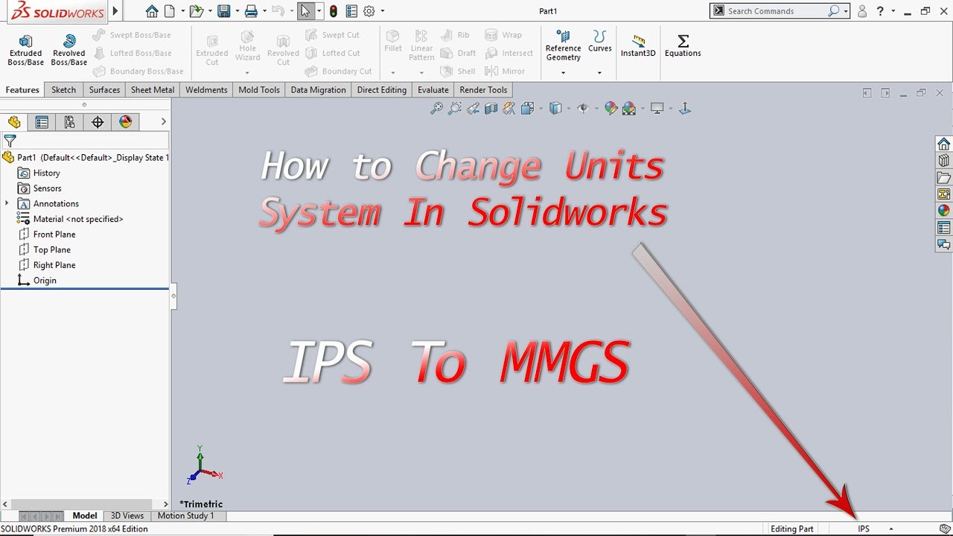This screenshot has width=953, height=536.
Task: Switch to 3D Views bottom tab
Action: [x=127, y=516]
